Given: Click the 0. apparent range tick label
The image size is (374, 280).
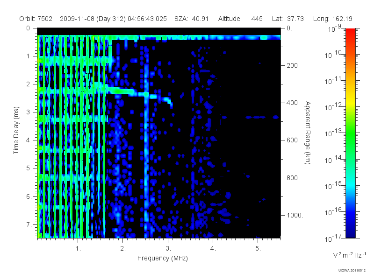Looking at the screenshot, I should tap(289, 28).
